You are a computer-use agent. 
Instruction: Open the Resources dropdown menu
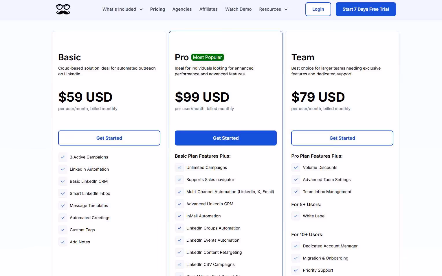point(273,9)
